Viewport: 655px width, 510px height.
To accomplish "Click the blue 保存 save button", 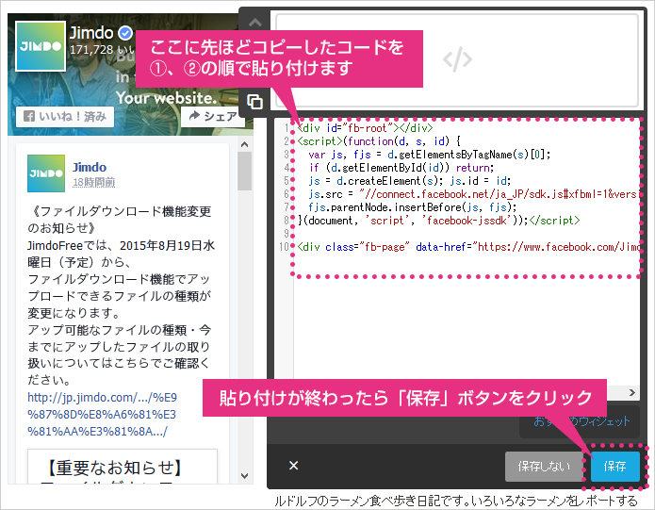I will point(614,466).
